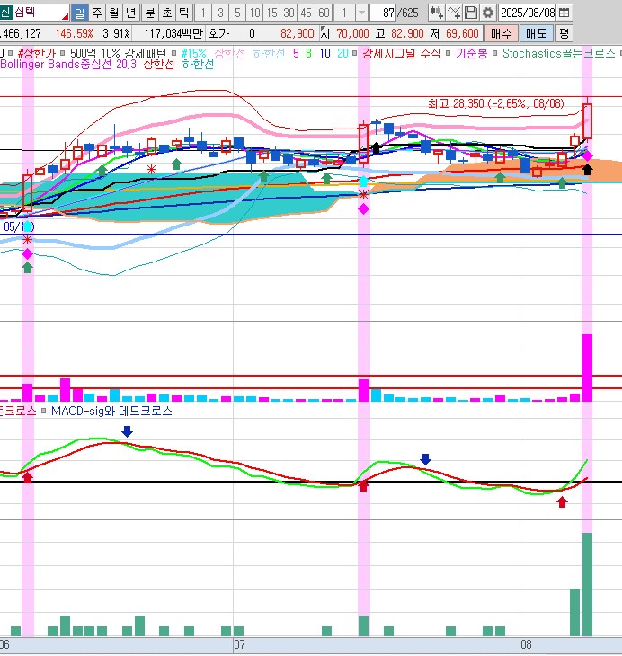
Task: Toggle the #상한가 indicator legend marker
Action: tap(11, 53)
